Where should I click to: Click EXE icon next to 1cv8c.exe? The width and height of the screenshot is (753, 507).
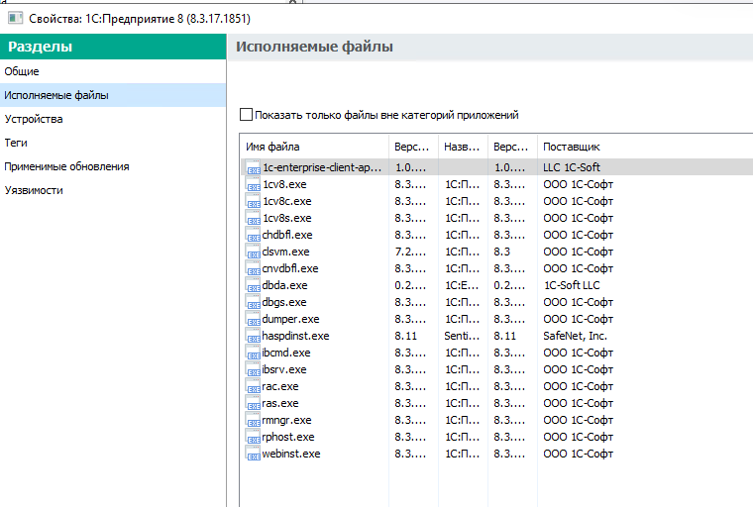coord(253,201)
